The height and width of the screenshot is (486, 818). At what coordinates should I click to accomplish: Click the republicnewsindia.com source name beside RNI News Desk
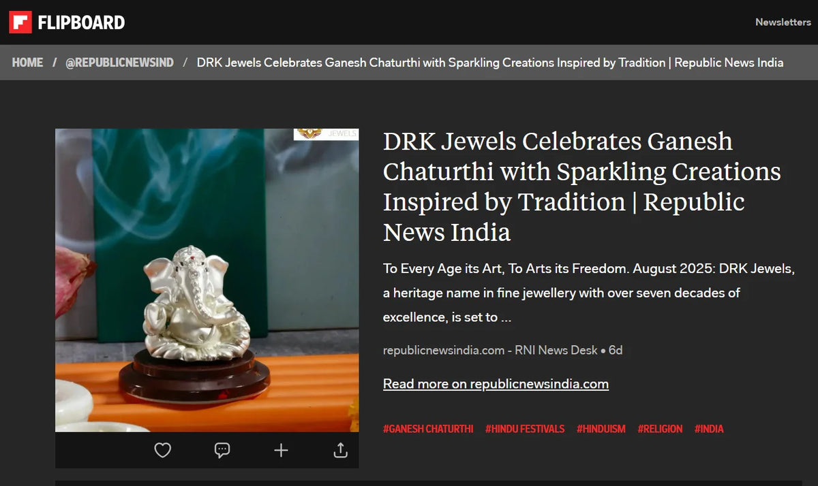[444, 350]
